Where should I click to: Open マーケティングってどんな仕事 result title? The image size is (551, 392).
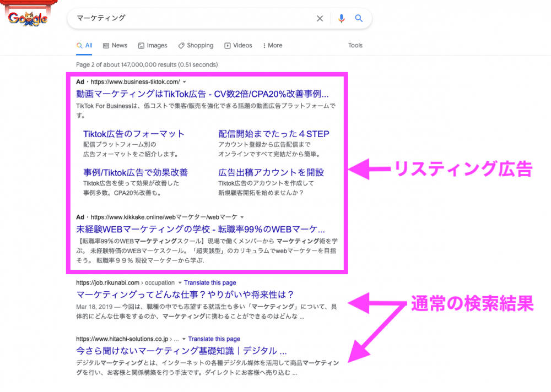pos(185,295)
